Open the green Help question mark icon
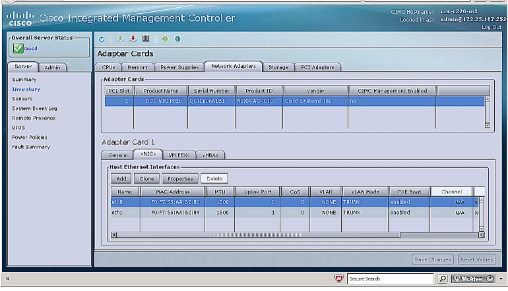 pyautogui.click(x=165, y=39)
